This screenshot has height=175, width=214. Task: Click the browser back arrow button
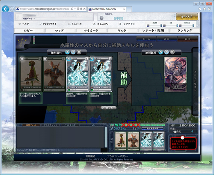[x=6, y=9]
